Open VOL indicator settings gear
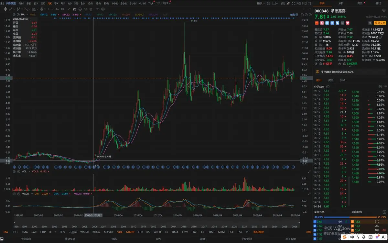The height and width of the screenshot is (243, 388). click(x=14, y=171)
